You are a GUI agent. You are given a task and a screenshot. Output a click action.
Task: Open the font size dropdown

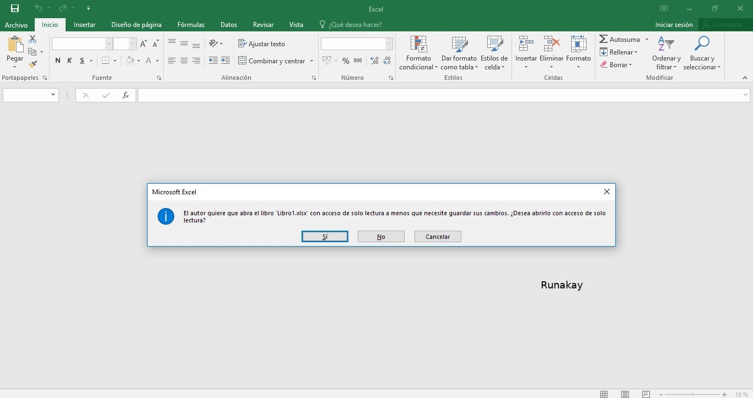133,44
